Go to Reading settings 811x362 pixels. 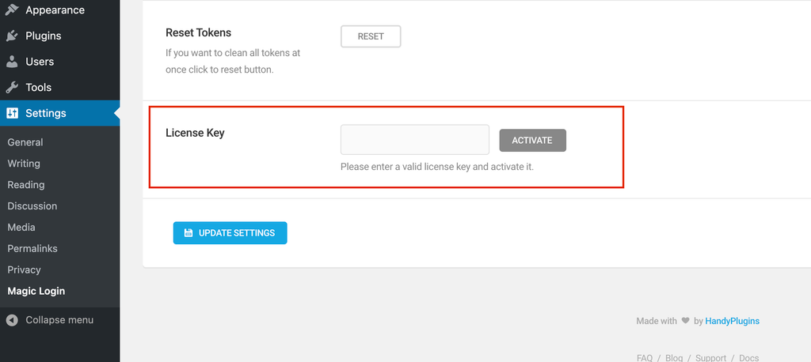26,184
